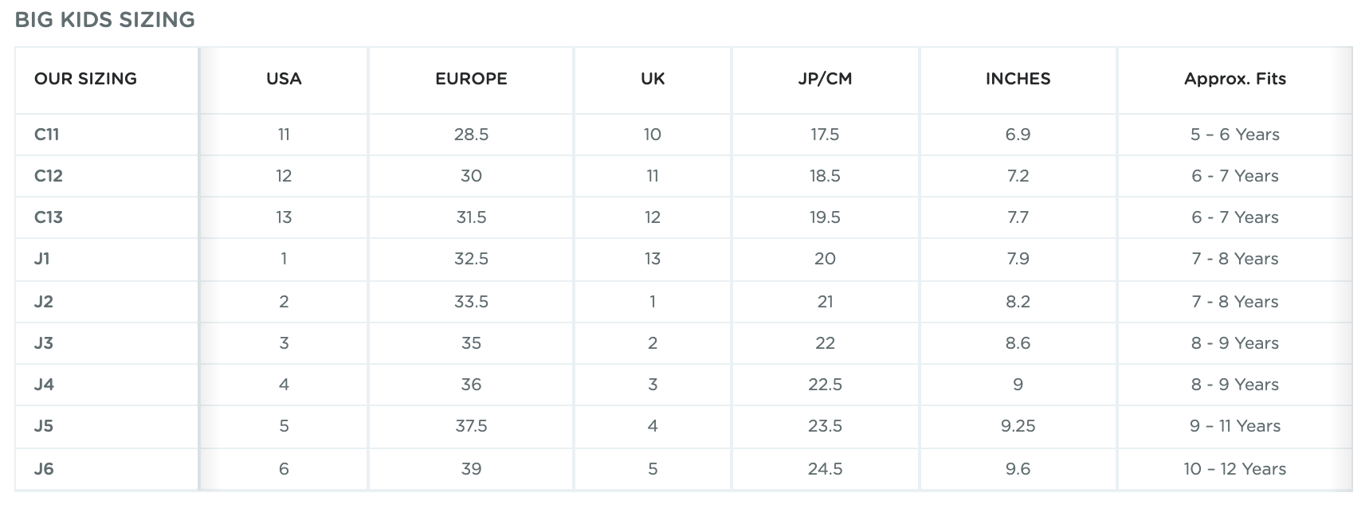1369x524 pixels.
Task: Click the JP/CM column header
Action: pos(825,79)
